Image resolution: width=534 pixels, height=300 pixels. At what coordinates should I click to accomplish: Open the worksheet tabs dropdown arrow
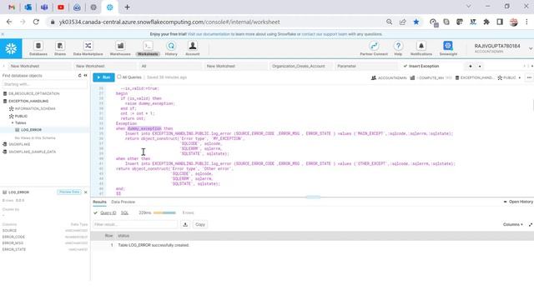point(480,66)
